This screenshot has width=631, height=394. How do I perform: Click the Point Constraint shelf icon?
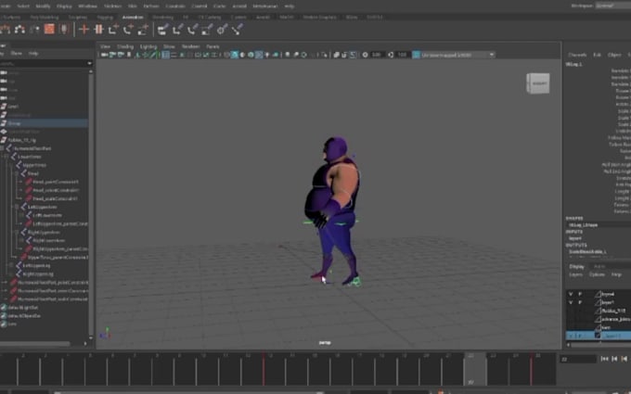(177, 29)
